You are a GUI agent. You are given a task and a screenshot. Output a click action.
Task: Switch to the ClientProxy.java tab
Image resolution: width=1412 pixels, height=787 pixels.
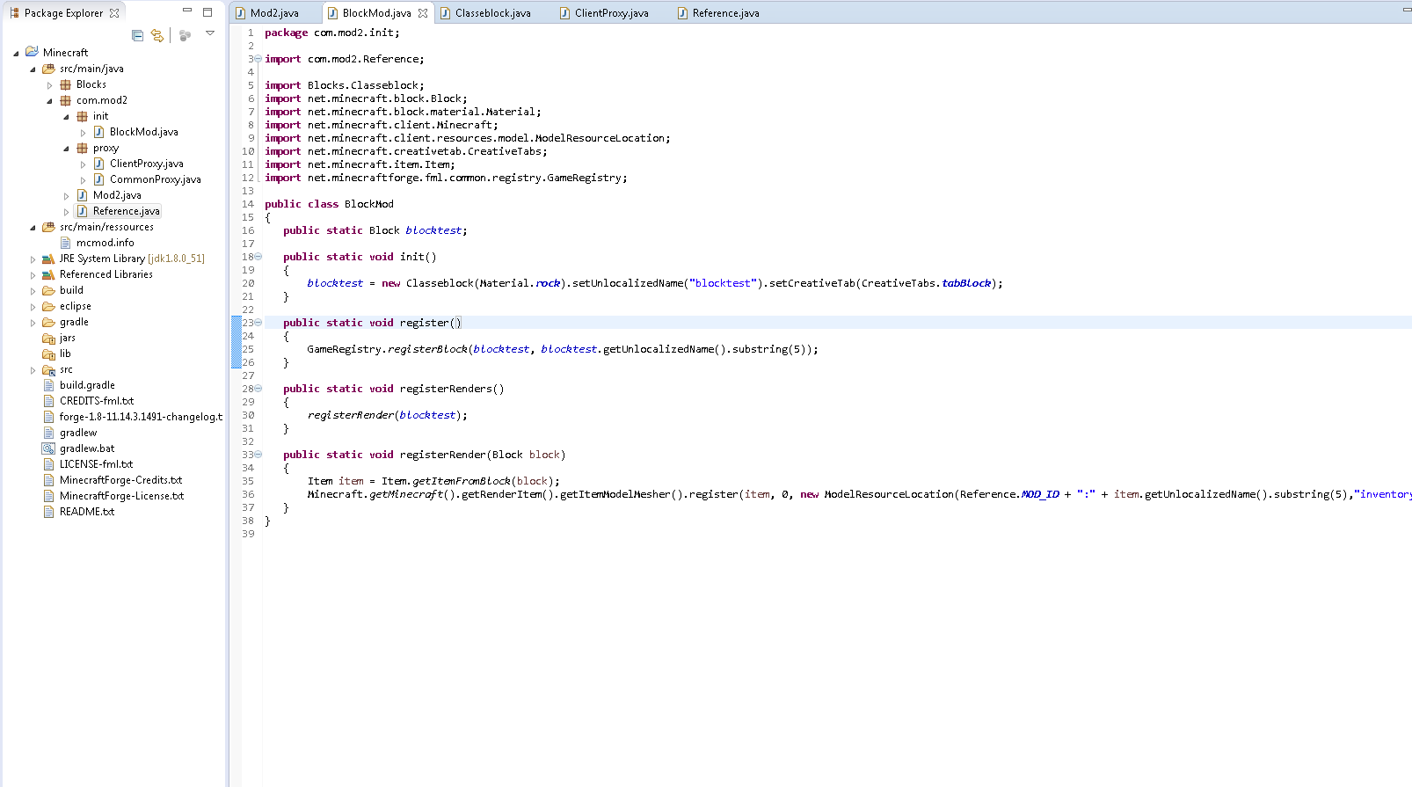tap(611, 13)
